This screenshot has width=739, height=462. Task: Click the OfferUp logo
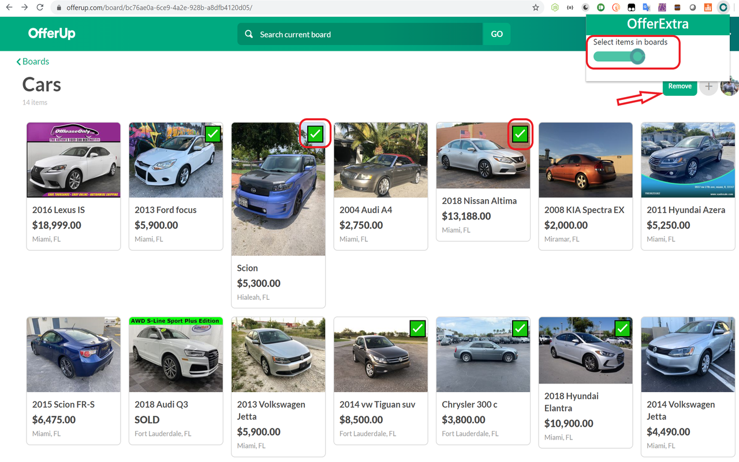pos(52,33)
